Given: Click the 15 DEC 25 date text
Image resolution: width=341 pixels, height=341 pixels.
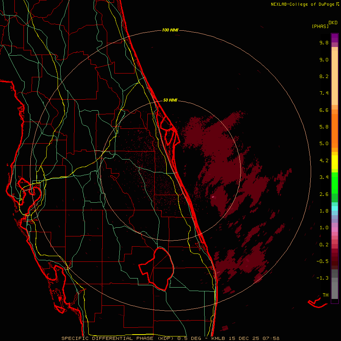Looking at the screenshot, I should point(243,338).
